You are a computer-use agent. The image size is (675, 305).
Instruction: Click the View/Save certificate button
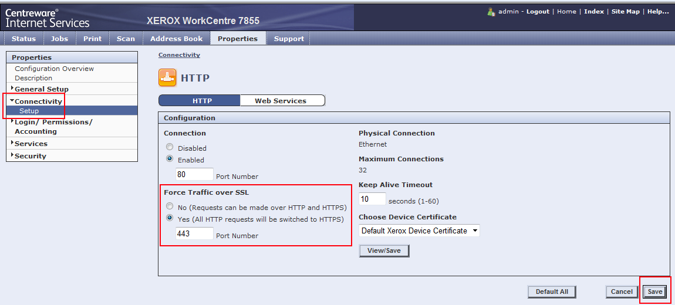click(384, 250)
